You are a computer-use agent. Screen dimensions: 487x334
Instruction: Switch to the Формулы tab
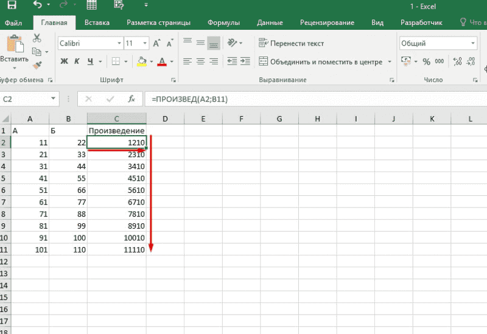(223, 23)
